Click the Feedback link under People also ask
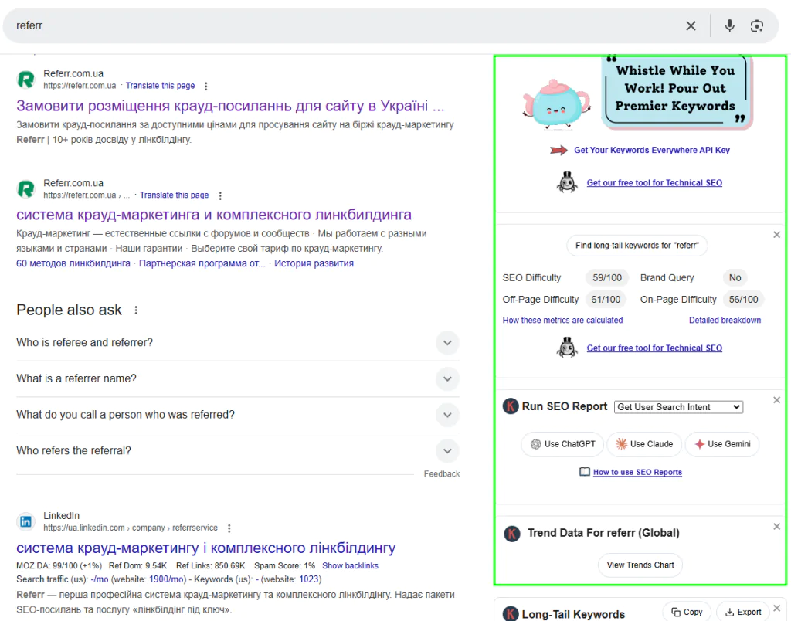The width and height of the screenshot is (791, 621). coord(442,474)
